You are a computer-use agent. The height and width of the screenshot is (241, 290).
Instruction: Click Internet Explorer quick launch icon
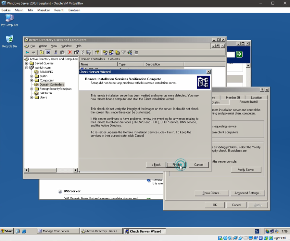coord(24,231)
